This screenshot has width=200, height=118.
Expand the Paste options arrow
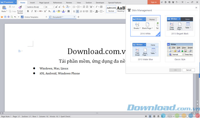[x=7, y=11]
